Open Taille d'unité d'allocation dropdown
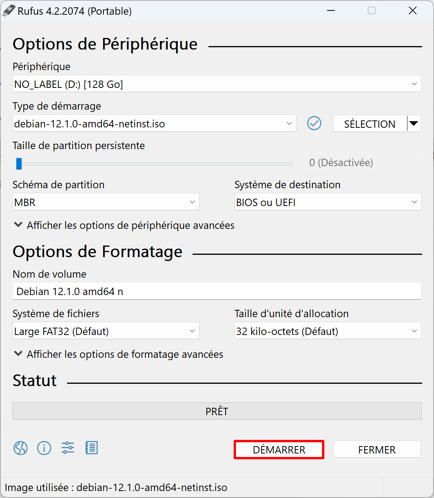The width and height of the screenshot is (434, 498). pyautogui.click(x=328, y=331)
